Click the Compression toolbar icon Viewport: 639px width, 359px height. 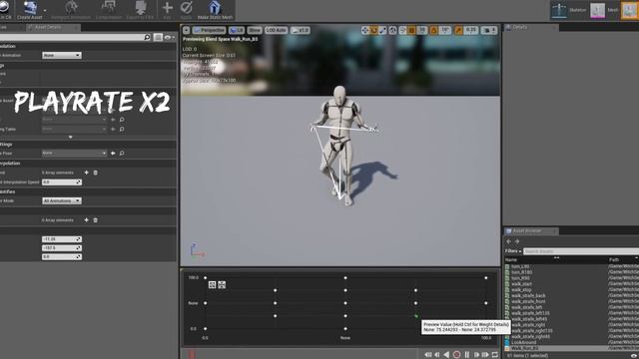pos(109,10)
